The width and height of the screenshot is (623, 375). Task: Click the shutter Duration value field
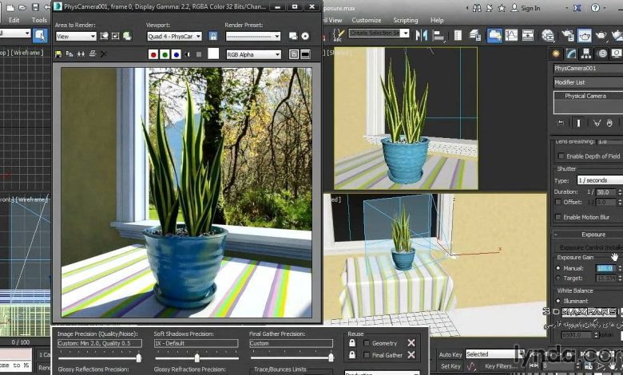[604, 191]
